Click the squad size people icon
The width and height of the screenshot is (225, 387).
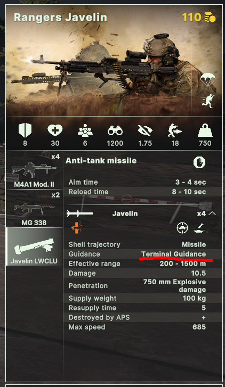point(85,130)
